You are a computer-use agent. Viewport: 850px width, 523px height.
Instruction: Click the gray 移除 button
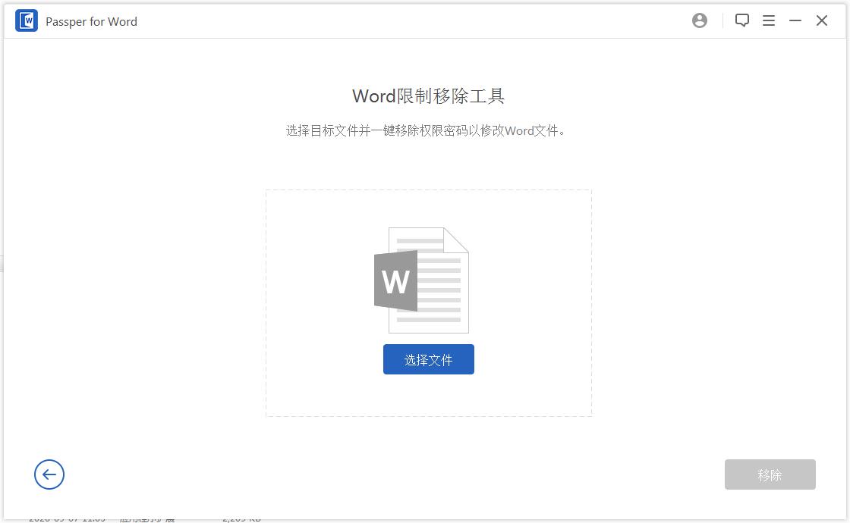pyautogui.click(x=770, y=474)
